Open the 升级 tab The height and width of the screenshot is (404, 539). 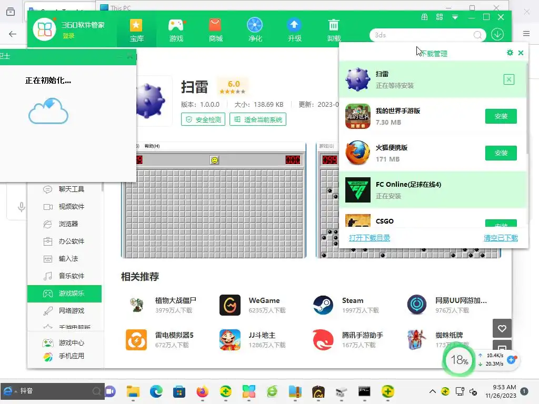(x=294, y=30)
